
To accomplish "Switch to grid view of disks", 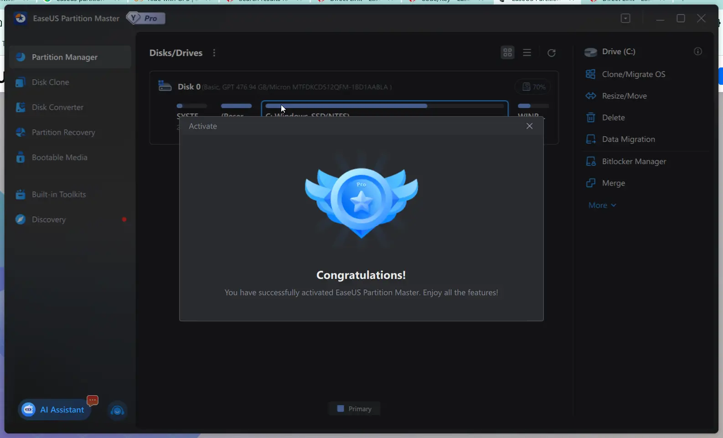I will (507, 52).
